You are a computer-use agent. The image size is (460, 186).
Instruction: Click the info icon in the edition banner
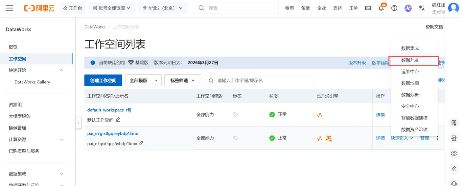coord(93,63)
